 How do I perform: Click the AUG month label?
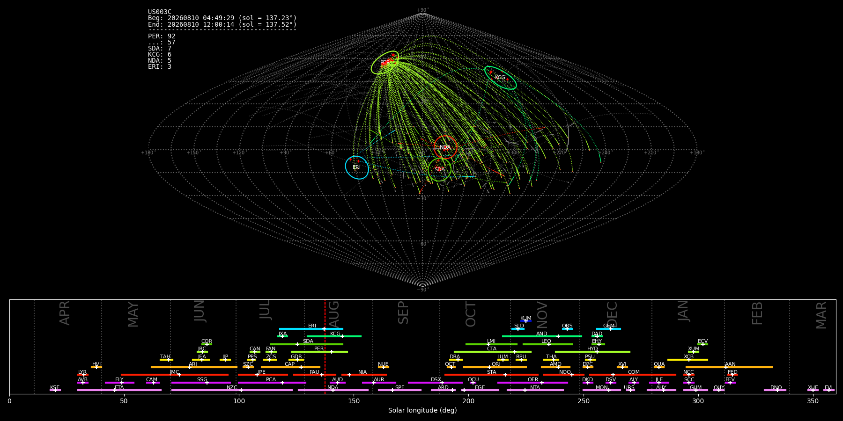[334, 313]
